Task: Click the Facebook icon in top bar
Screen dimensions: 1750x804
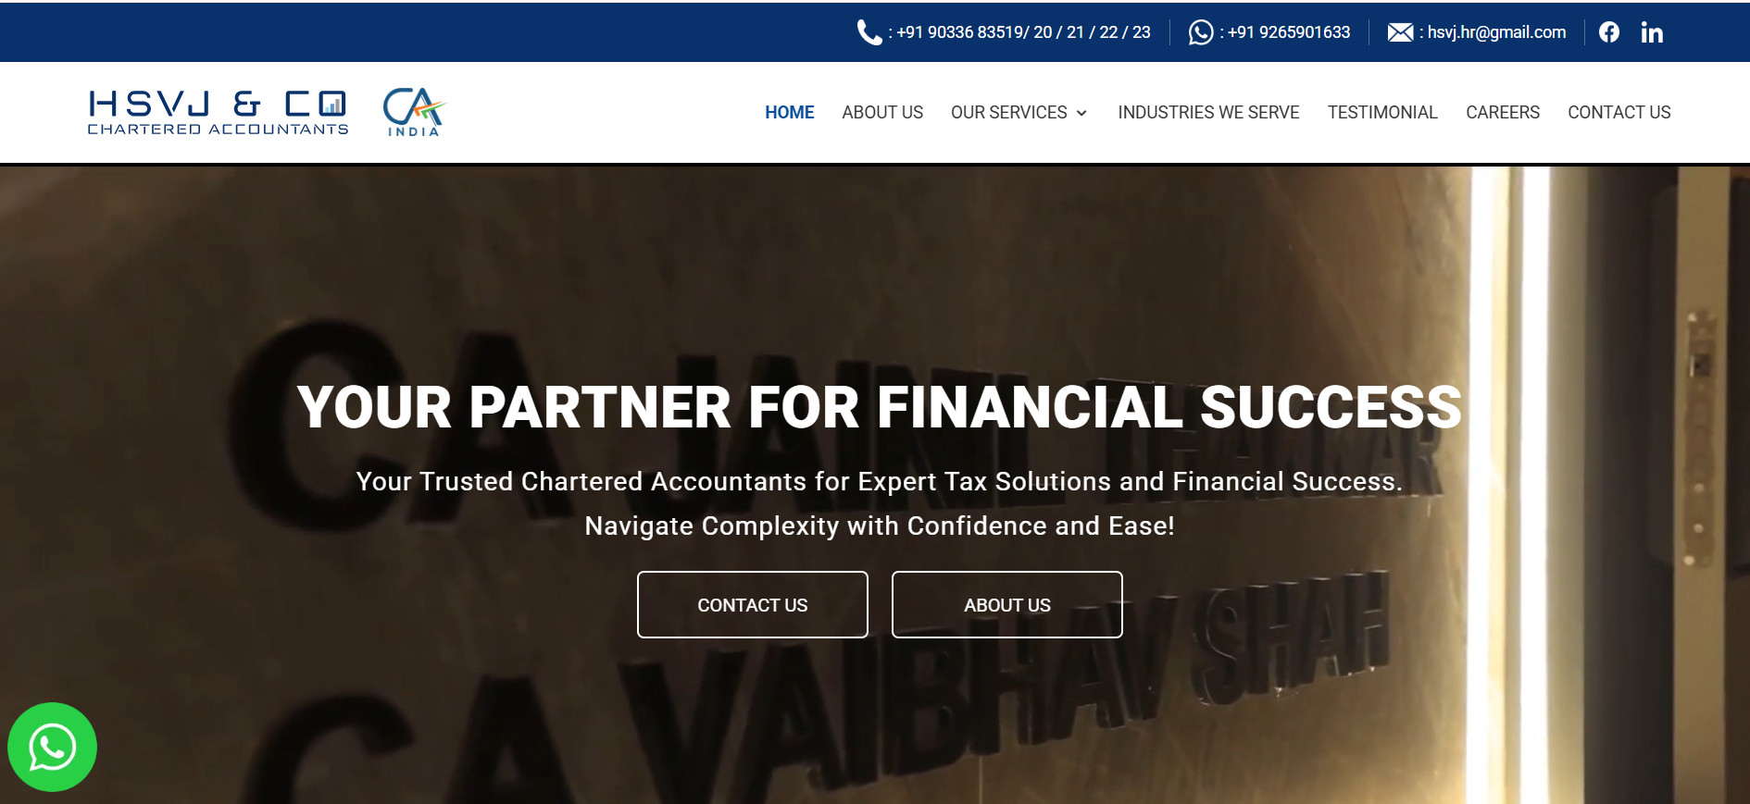Action: tap(1609, 32)
